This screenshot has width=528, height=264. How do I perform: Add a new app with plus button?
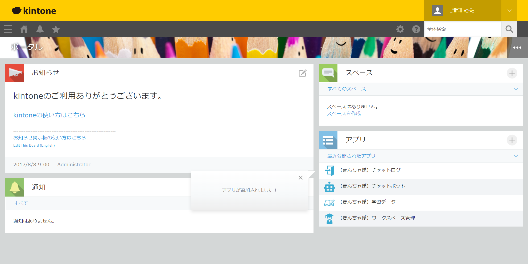(512, 140)
